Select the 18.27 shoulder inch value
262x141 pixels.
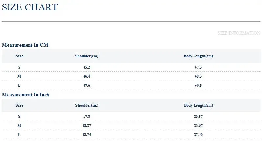[x=86, y=125]
